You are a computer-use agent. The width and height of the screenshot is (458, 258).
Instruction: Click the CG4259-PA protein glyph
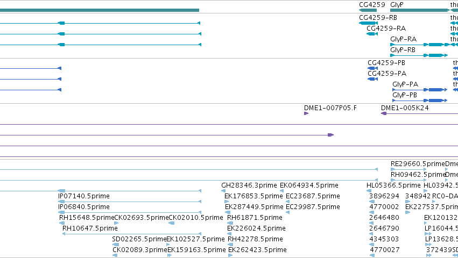tap(373, 79)
